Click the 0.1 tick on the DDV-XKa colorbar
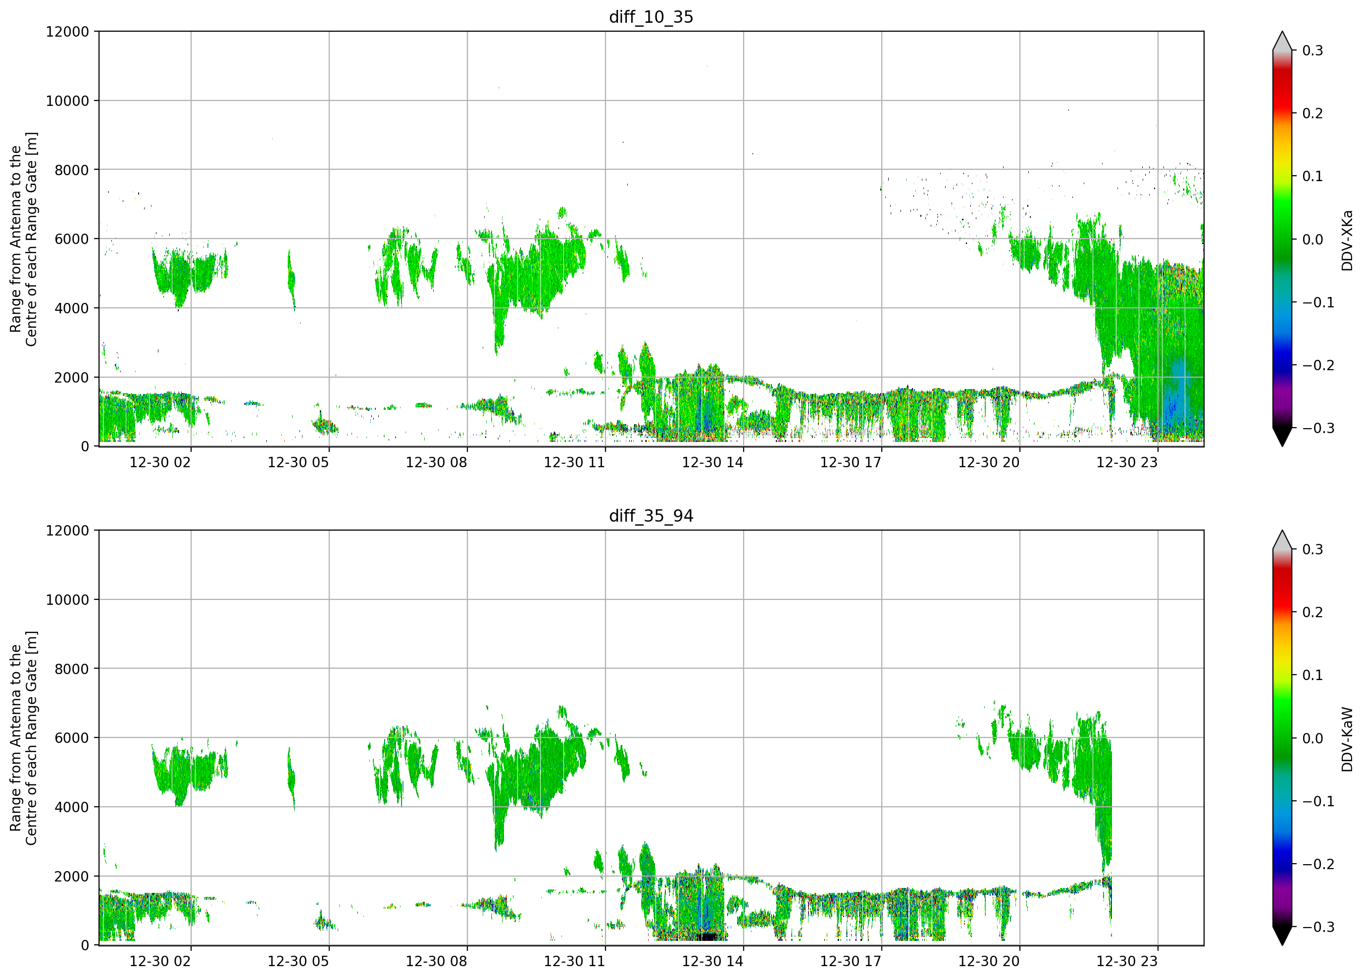 [1313, 176]
